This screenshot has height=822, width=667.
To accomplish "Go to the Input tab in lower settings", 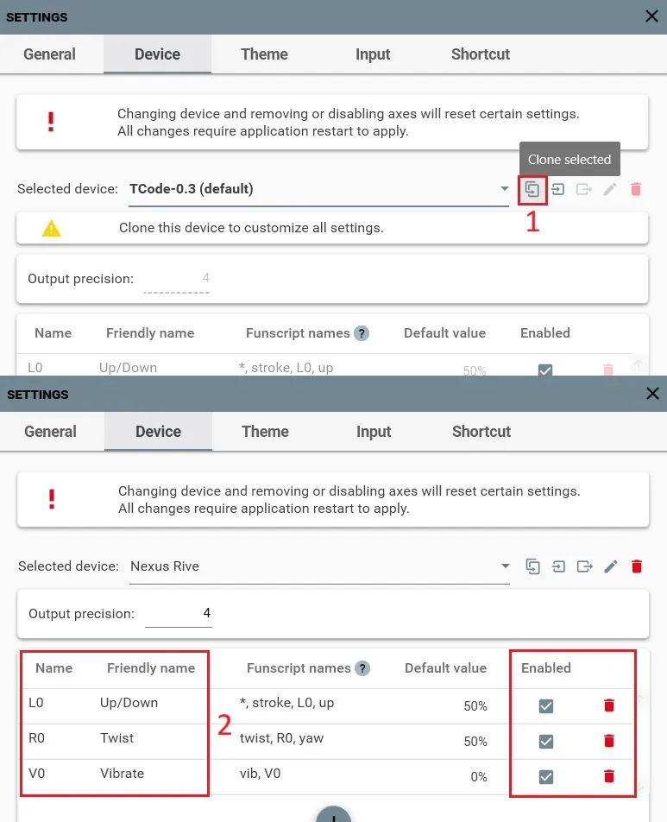I will click(374, 432).
